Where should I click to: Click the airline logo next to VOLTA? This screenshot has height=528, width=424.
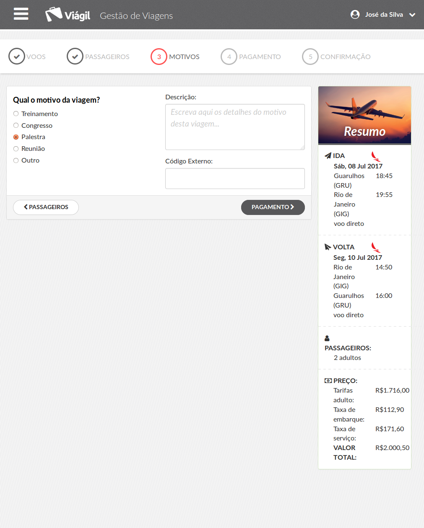click(x=376, y=248)
